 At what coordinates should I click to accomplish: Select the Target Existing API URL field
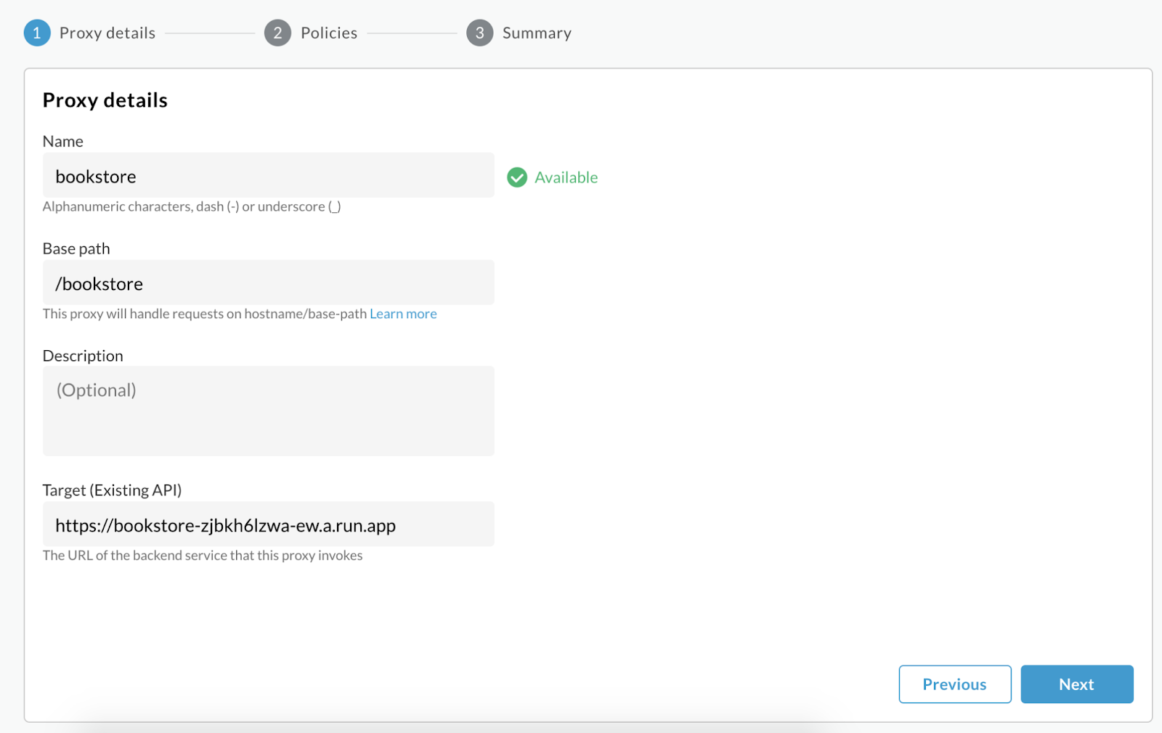coord(269,524)
